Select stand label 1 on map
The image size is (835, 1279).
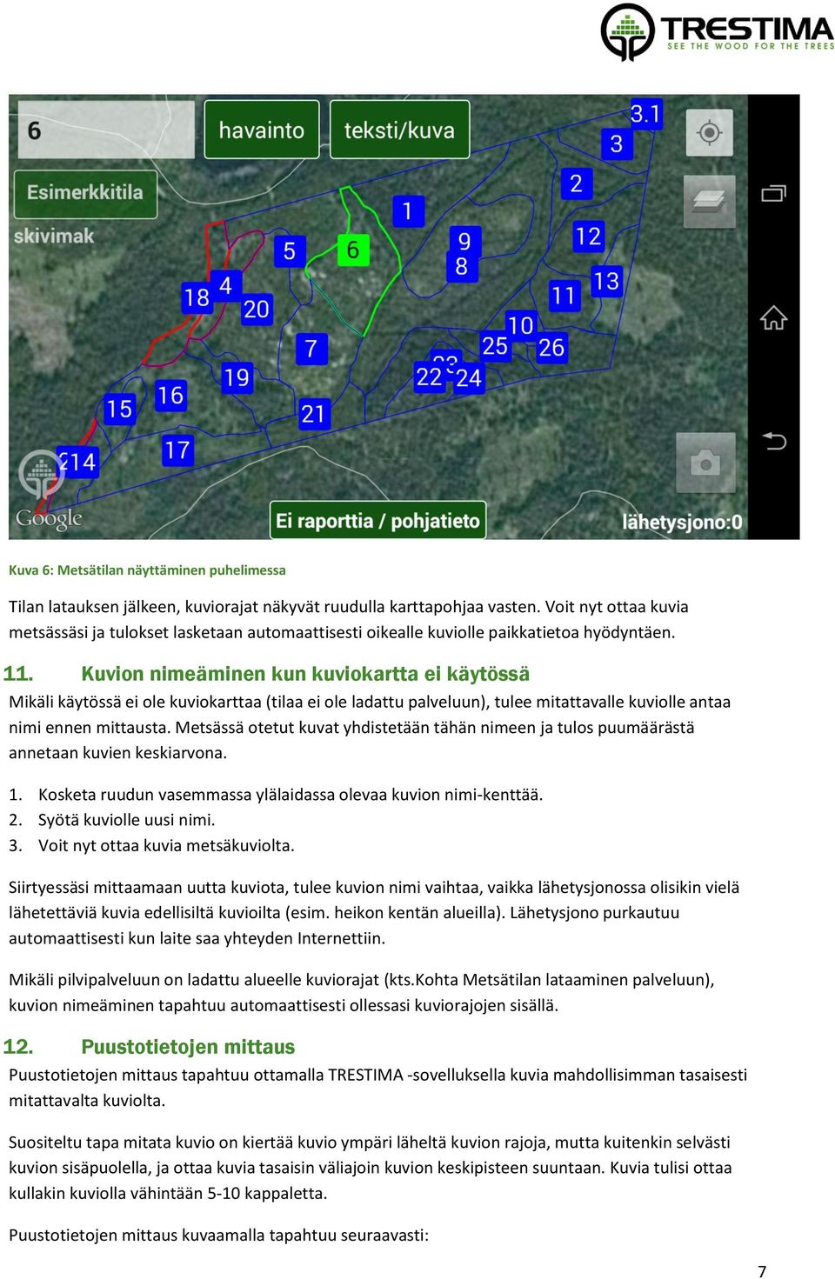(x=407, y=210)
